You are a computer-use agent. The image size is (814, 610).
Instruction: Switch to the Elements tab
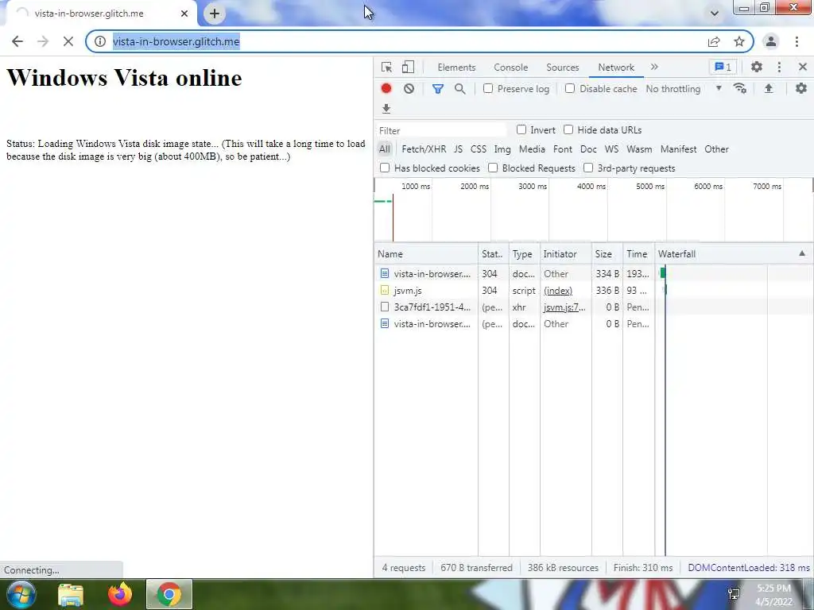(x=456, y=68)
